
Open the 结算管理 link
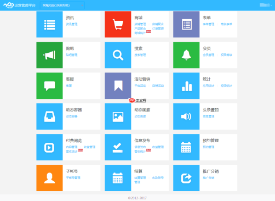140,178
